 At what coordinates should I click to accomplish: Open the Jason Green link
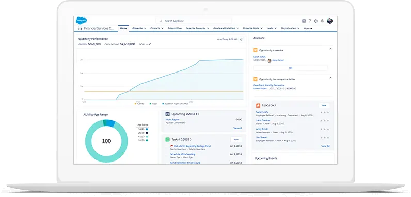[x=278, y=60]
